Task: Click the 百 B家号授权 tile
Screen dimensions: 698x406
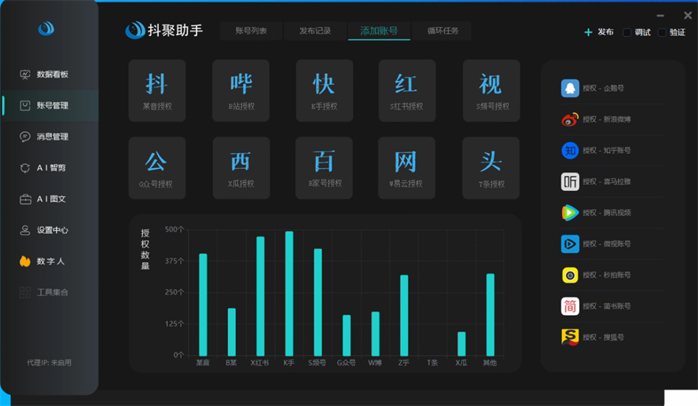Action: pos(324,168)
